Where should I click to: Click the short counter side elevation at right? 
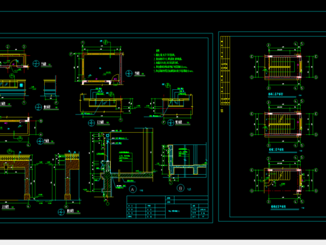click(178, 103)
